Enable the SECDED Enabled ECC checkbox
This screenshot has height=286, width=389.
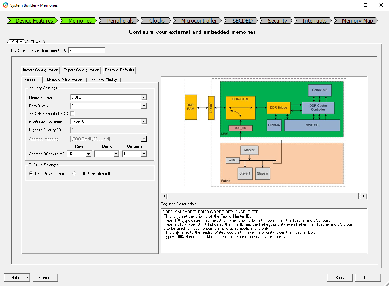pos(72,114)
